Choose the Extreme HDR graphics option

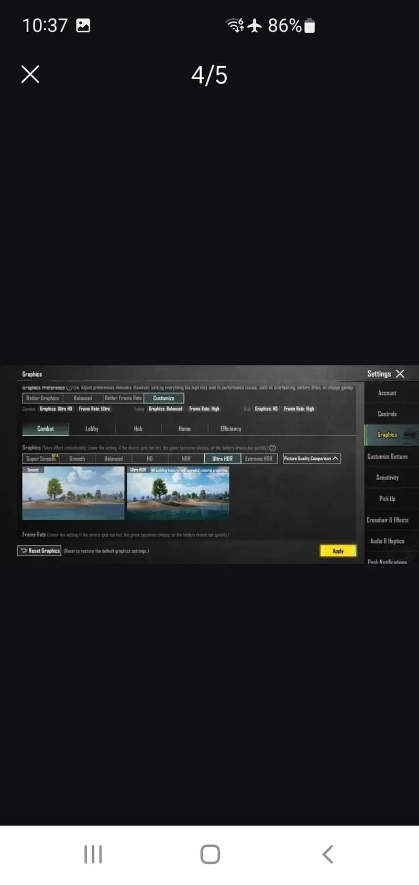(x=259, y=459)
